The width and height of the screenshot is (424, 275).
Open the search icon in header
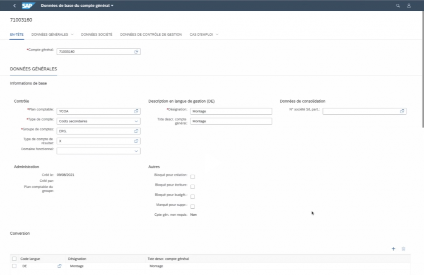[398, 6]
